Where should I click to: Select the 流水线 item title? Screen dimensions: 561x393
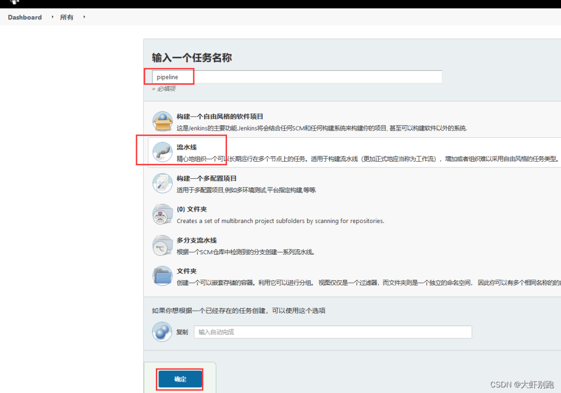tap(186, 147)
